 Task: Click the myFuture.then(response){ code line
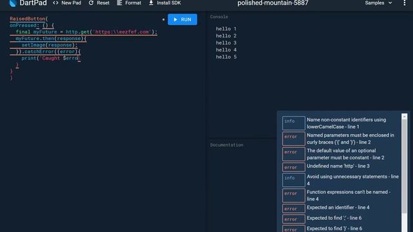(x=51, y=39)
